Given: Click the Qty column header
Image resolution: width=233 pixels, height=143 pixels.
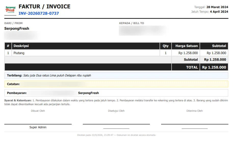Looking at the screenshot, I should (165, 46).
